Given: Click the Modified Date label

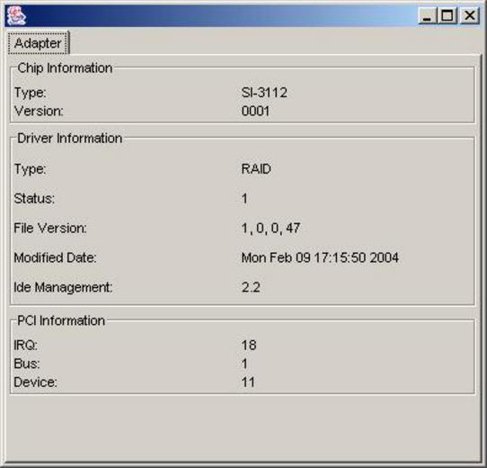Looking at the screenshot, I should click(56, 257).
